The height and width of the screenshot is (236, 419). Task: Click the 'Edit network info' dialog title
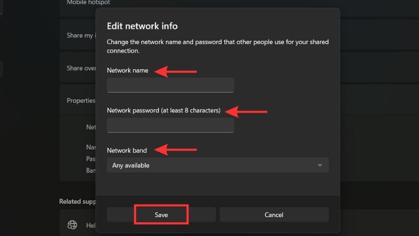(142, 26)
